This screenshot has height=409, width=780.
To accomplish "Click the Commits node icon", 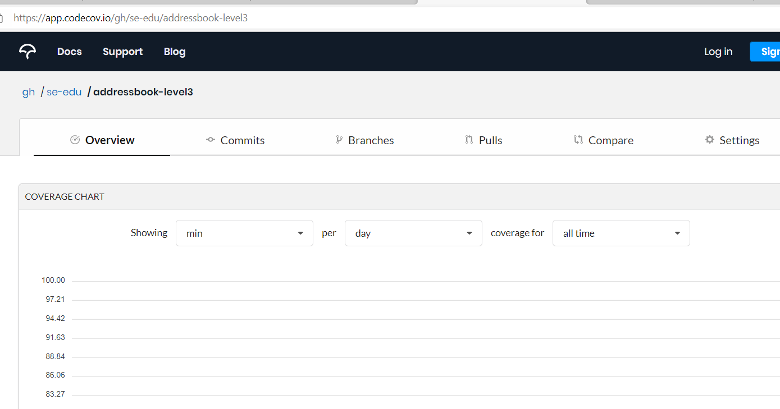I will (211, 140).
